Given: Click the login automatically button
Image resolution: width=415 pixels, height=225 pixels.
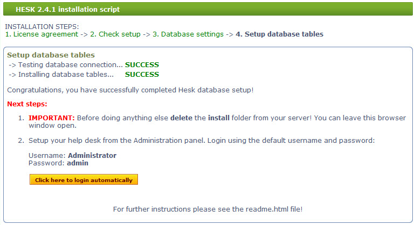Looking at the screenshot, I should tap(84, 180).
